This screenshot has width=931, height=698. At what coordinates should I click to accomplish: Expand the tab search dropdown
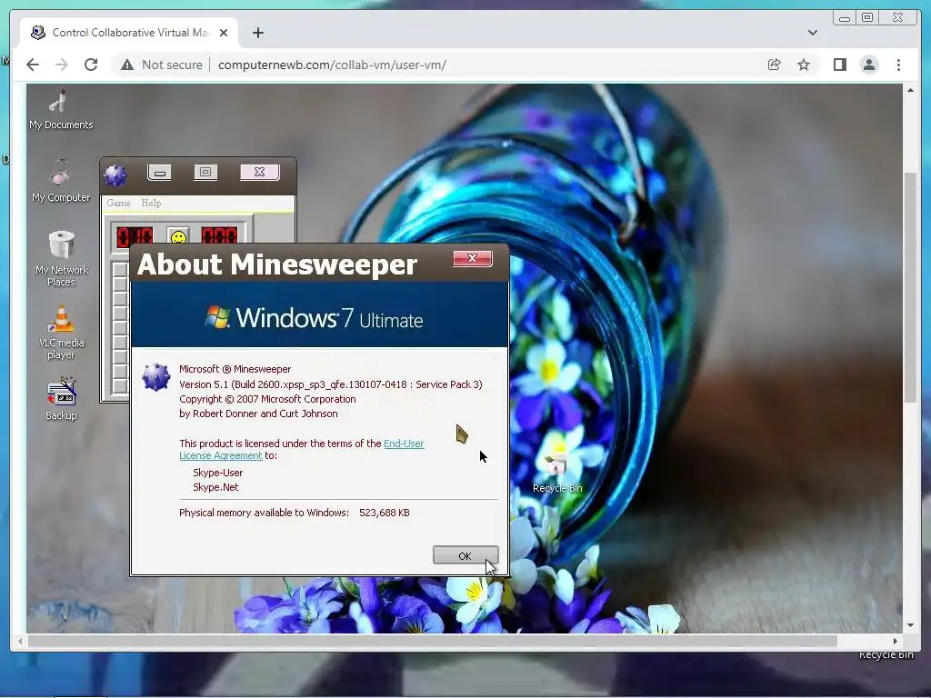click(x=812, y=33)
